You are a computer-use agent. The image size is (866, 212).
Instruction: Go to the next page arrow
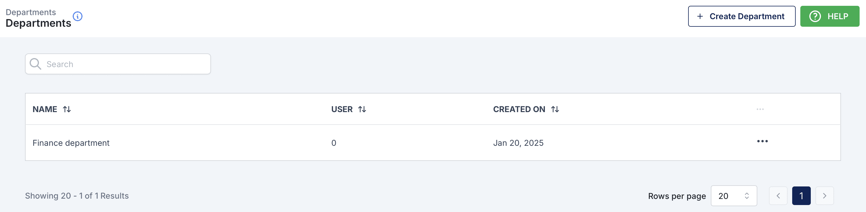click(x=824, y=195)
